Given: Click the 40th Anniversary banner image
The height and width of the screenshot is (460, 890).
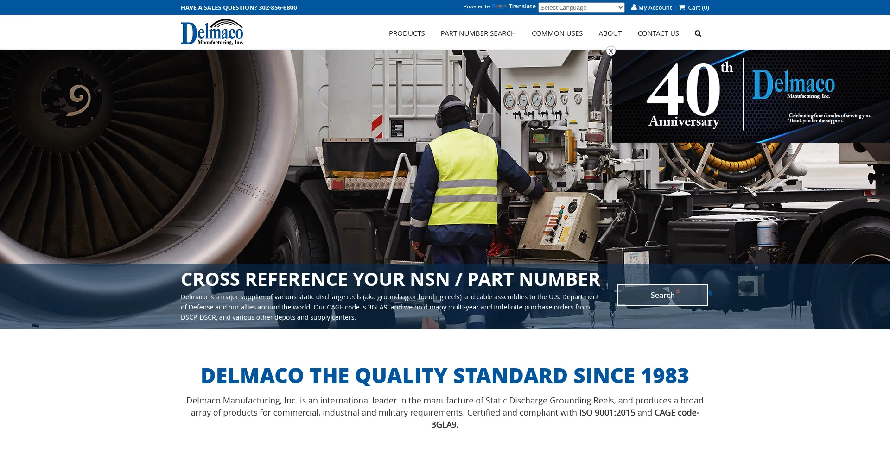Looking at the screenshot, I should tap(751, 96).
